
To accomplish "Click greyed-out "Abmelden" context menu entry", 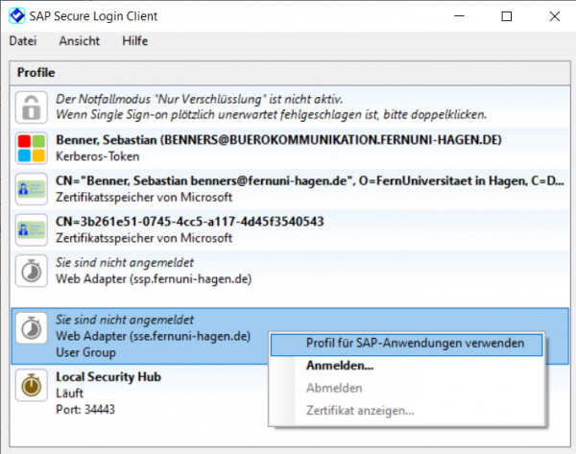I will pyautogui.click(x=334, y=388).
